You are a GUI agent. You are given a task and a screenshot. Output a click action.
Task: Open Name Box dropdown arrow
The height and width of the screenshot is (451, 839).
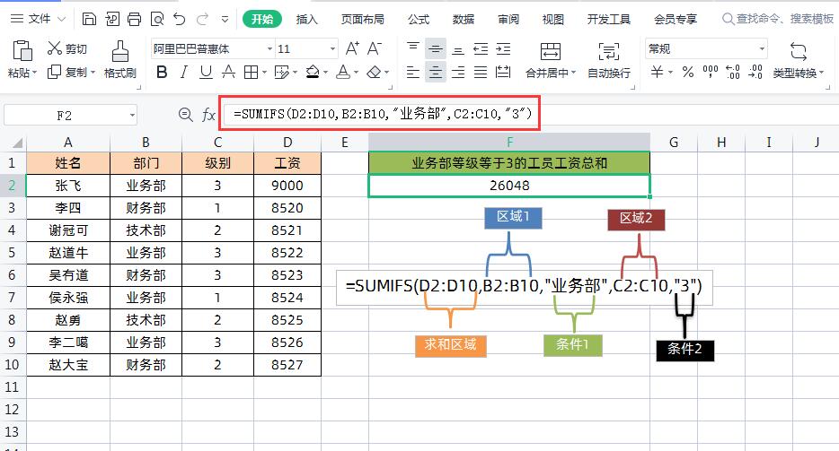pos(132,115)
